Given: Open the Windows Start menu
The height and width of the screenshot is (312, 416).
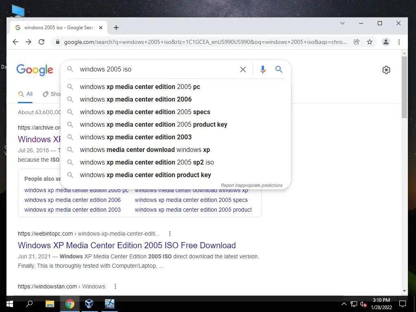Looking at the screenshot, I should tap(10, 304).
